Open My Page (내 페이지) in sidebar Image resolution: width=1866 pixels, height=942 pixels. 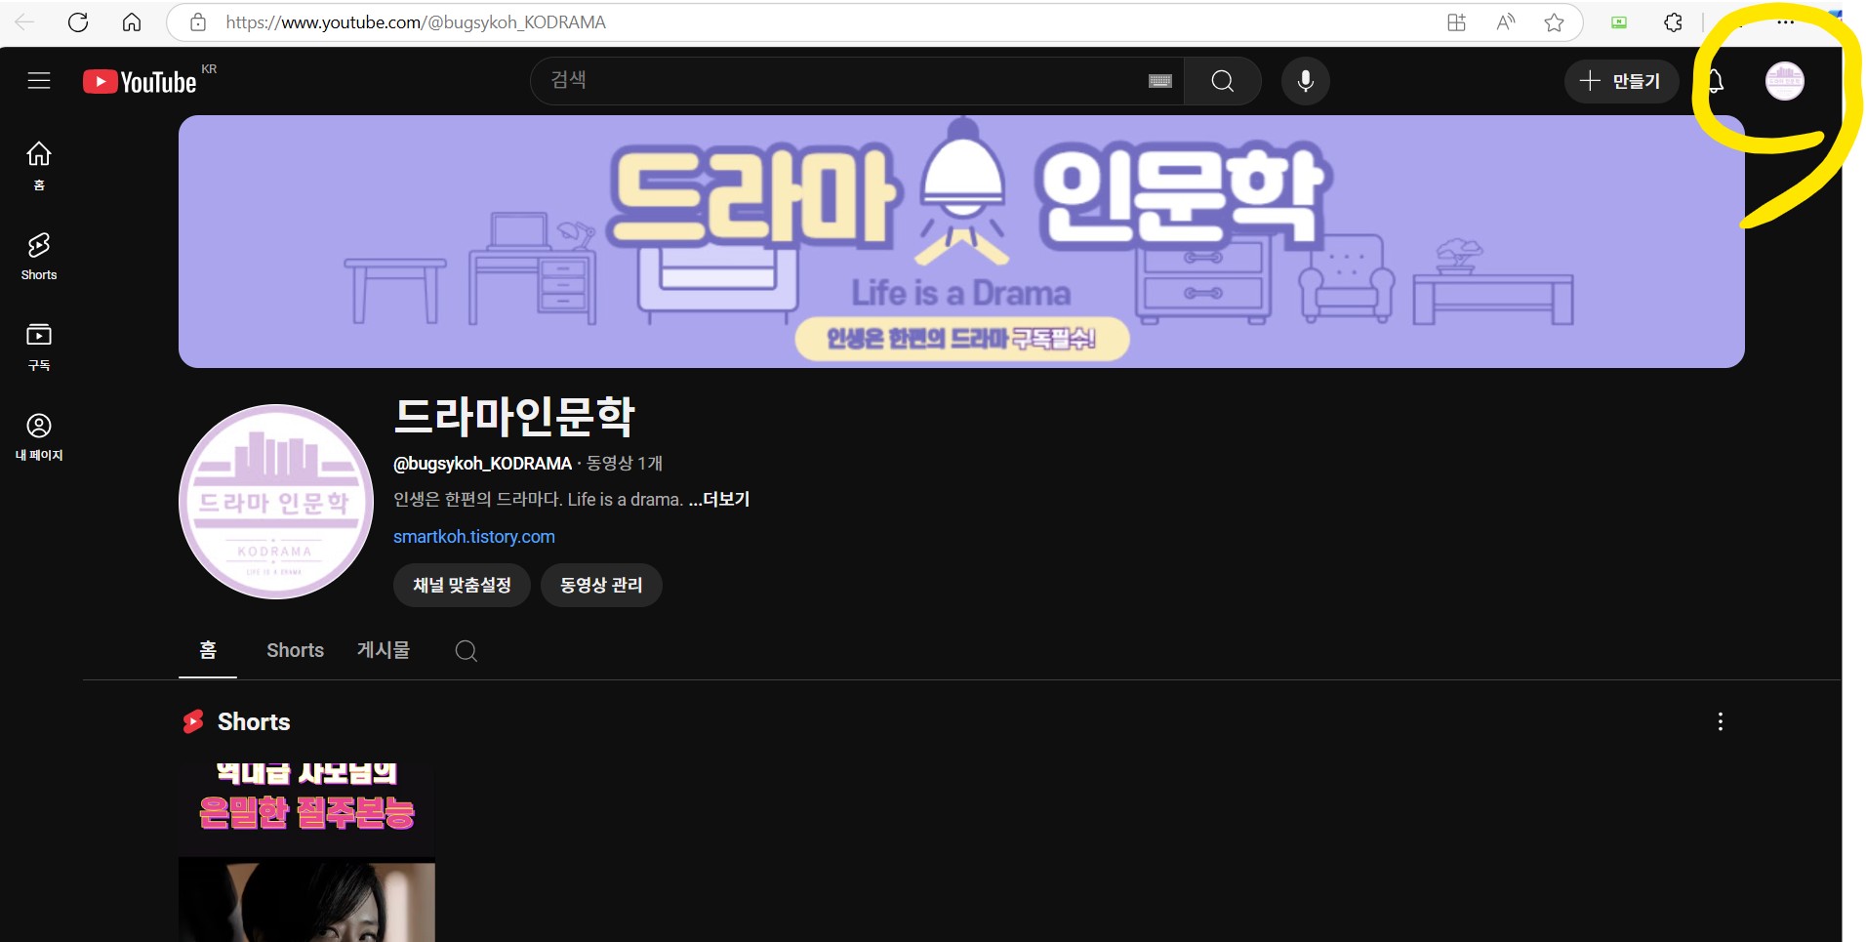click(39, 436)
